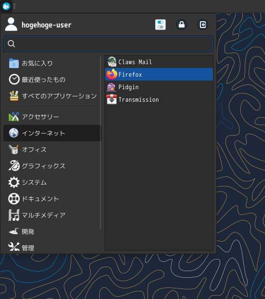Click the hogehoge-user profile avatar
Screen dimensions: 265x299
pos(11,24)
